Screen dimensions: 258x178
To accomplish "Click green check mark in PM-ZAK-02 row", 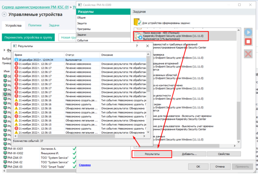I will [74, 162].
